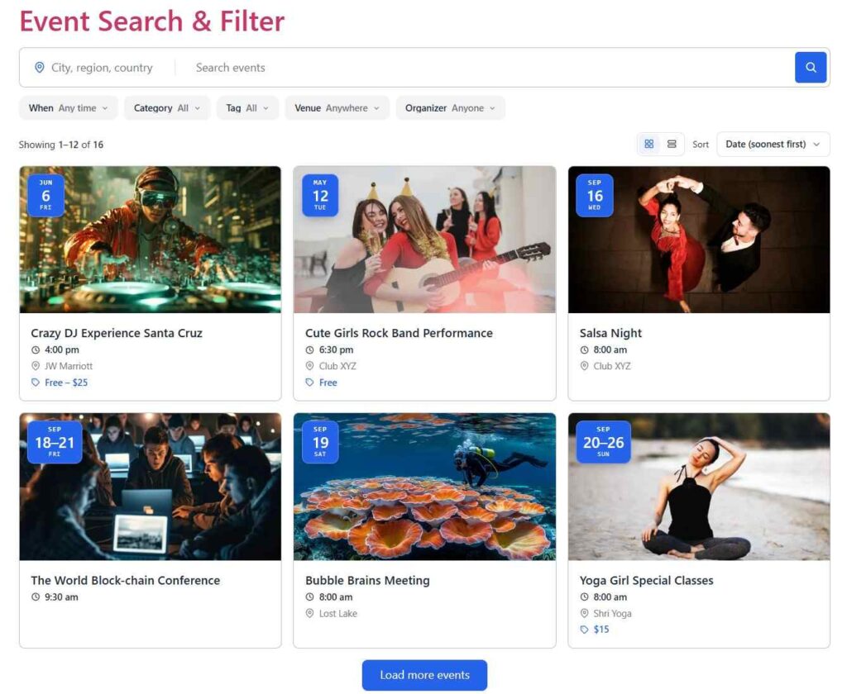Open Crazy DJ Experience Santa Cruz title
Viewport: 847px width, 694px height.
pyautogui.click(x=117, y=333)
